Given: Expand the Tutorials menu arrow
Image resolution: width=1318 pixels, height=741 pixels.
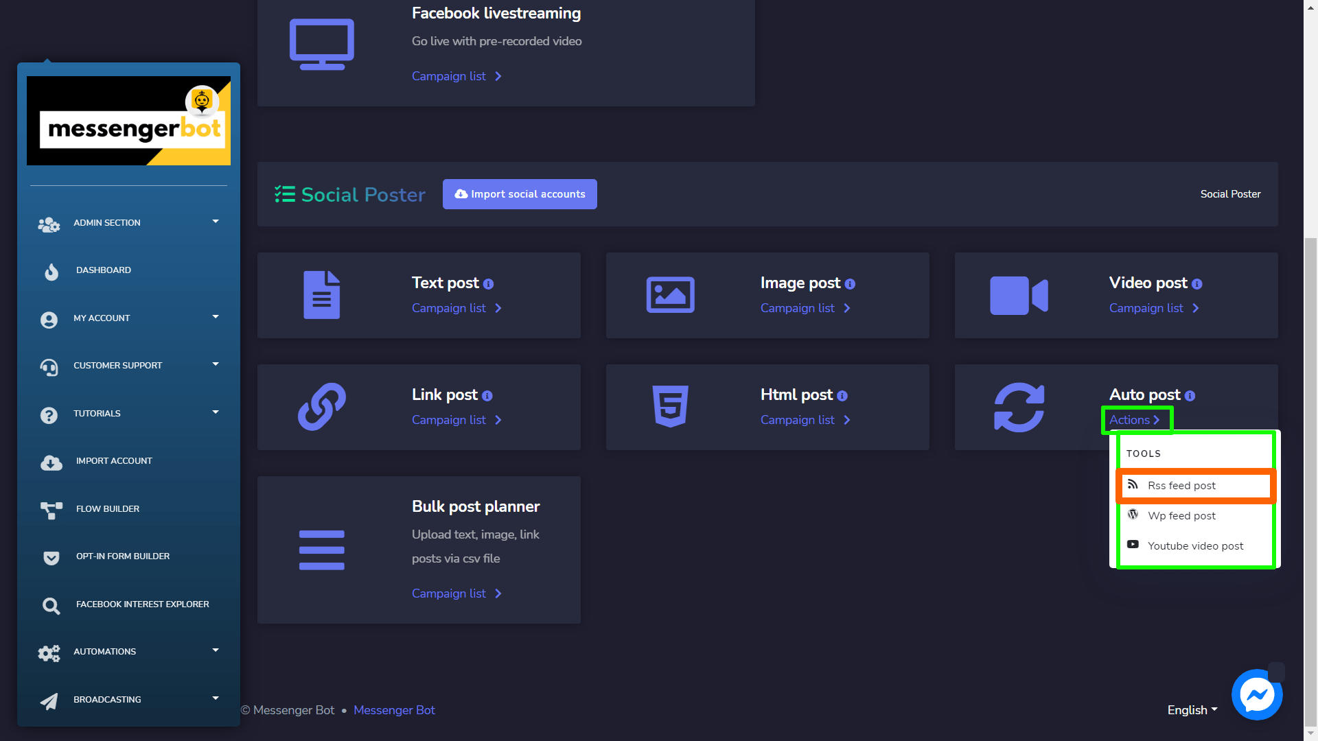Looking at the screenshot, I should pos(216,412).
